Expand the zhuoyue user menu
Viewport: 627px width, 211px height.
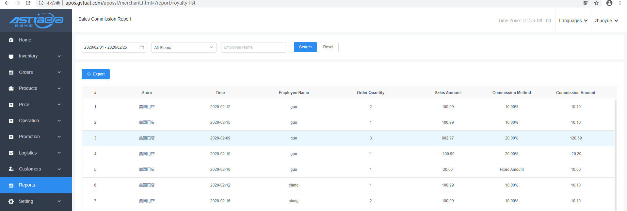coord(606,21)
